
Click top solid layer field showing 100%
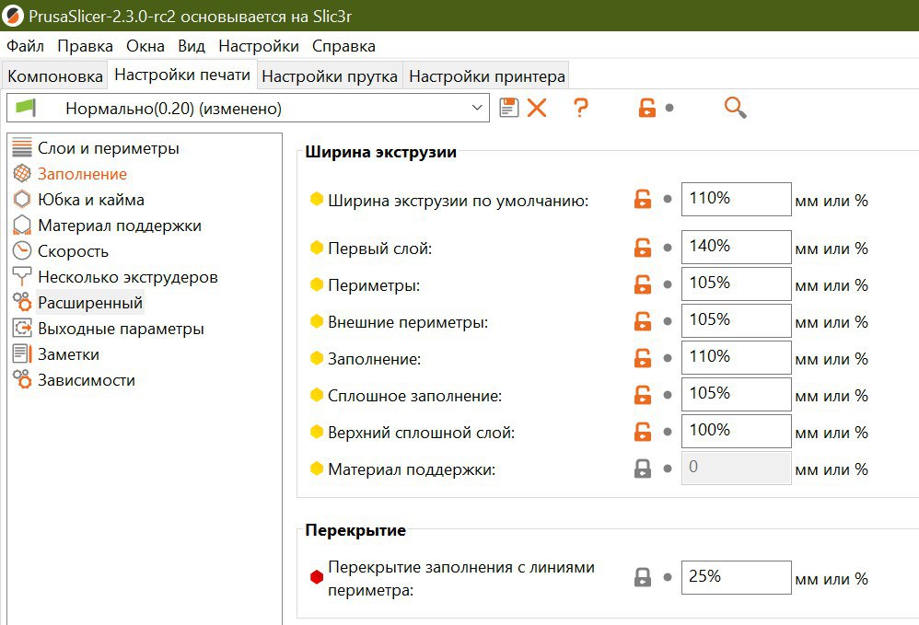[x=736, y=432]
